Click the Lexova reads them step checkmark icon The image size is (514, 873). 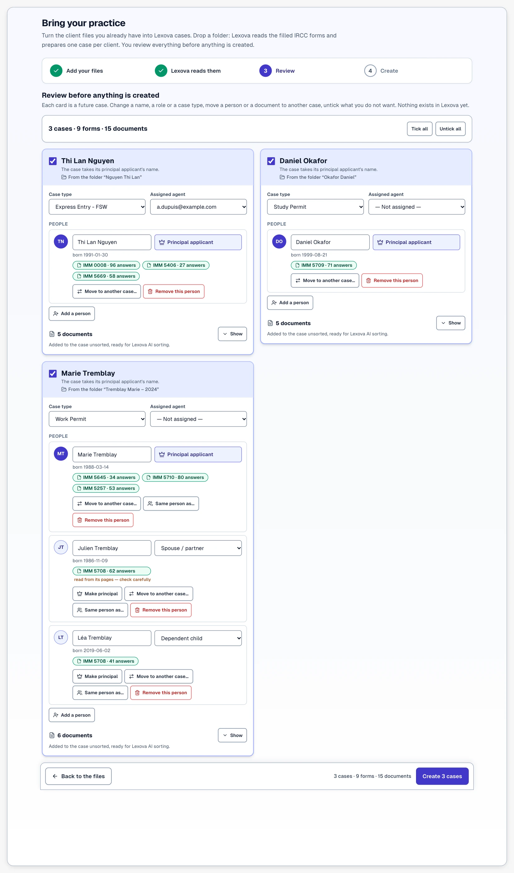(161, 71)
